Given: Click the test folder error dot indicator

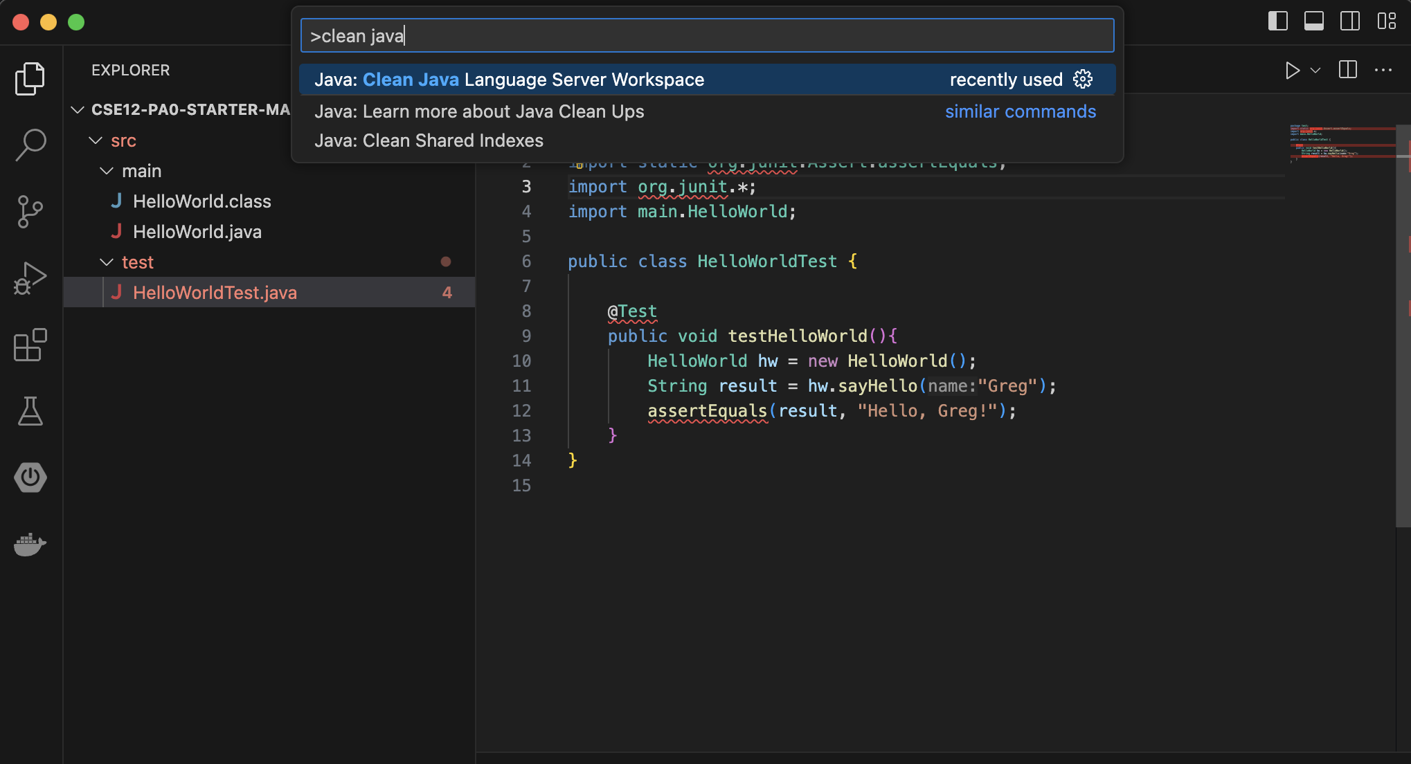Looking at the screenshot, I should click(x=446, y=262).
